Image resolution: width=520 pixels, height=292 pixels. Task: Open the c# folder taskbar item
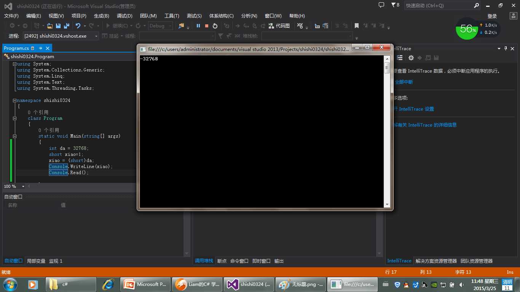(x=71, y=284)
